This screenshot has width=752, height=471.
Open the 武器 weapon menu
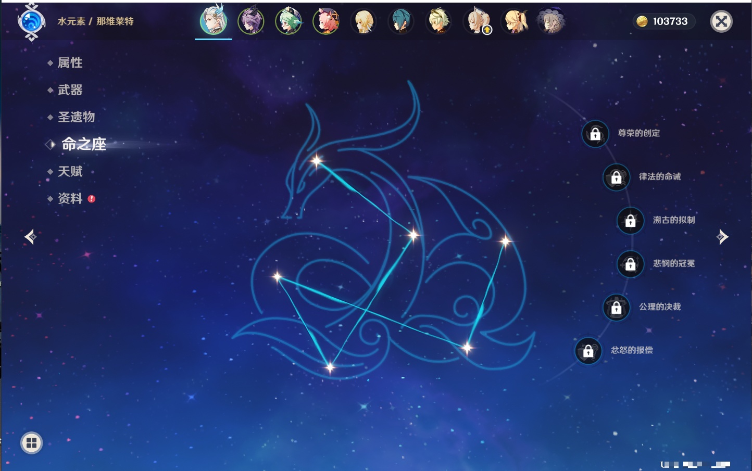70,90
